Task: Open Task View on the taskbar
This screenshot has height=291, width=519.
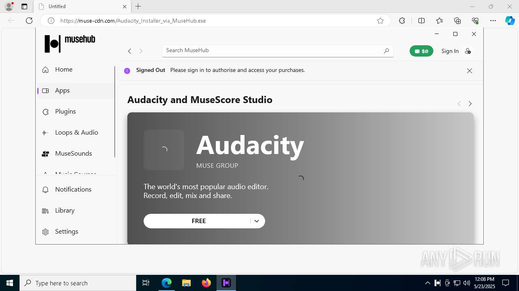Action: click(146, 283)
